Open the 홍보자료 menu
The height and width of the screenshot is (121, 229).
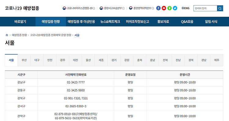click(163, 22)
